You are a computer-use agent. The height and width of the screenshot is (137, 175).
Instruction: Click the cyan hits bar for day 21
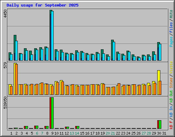point(114,51)
